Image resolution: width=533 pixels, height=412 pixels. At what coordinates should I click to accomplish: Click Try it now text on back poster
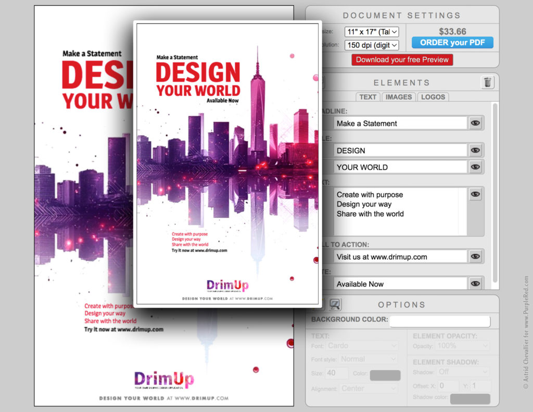(x=124, y=329)
